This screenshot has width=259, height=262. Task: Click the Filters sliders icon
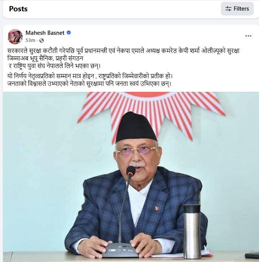228,9
